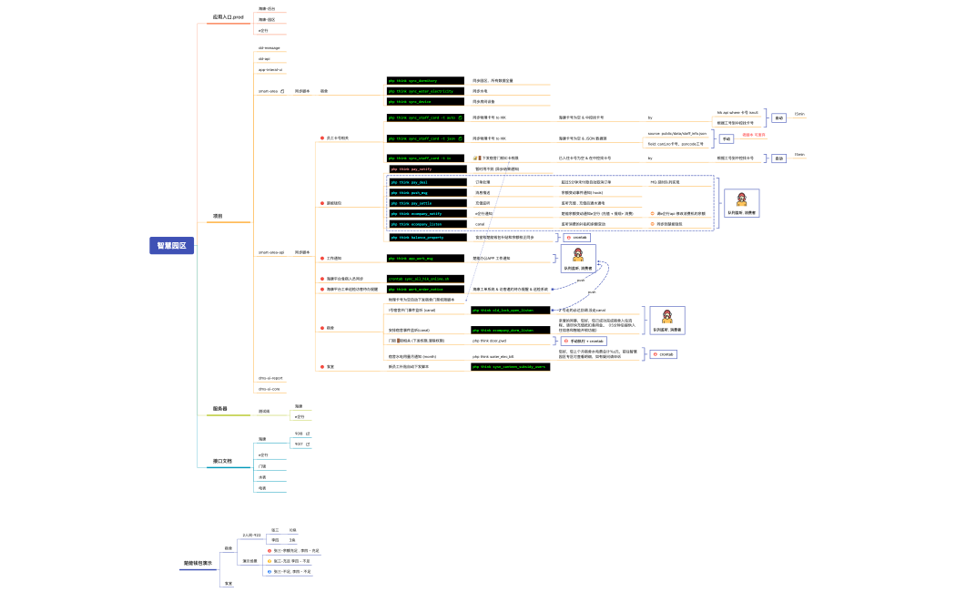Click the note icon next to smart-area

click(x=283, y=91)
